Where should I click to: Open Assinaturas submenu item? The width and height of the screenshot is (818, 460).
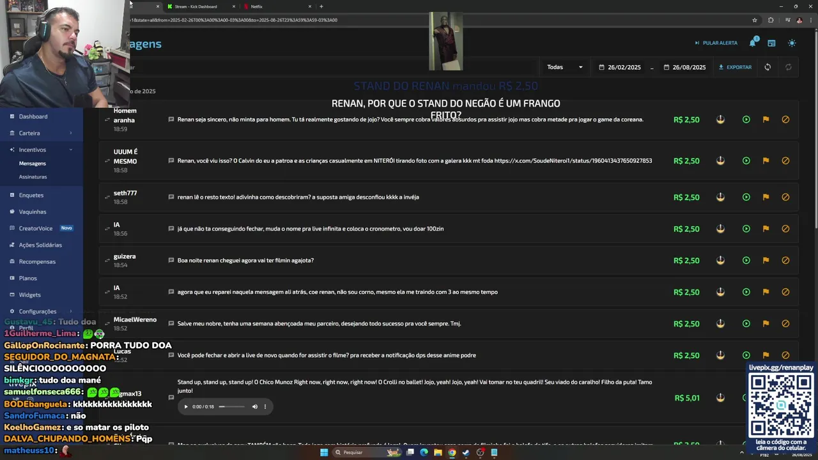[x=33, y=177]
